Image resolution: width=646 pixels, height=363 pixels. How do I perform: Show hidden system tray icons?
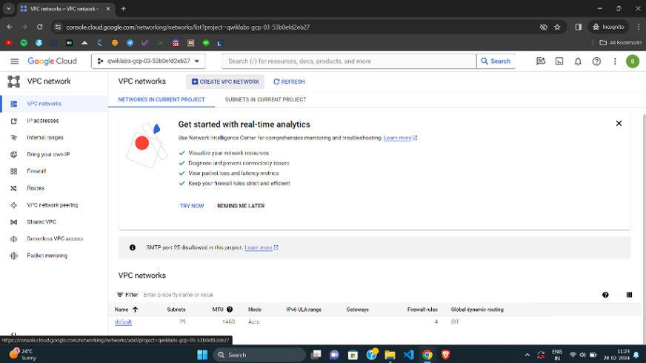point(527,355)
